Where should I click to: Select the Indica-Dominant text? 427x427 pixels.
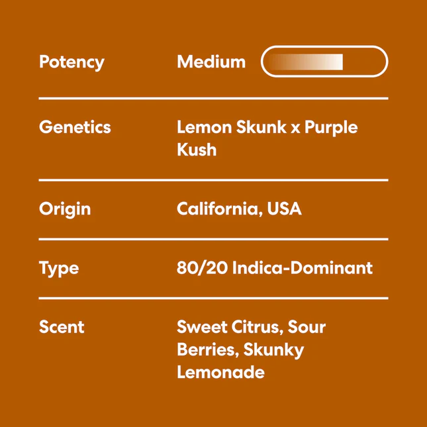(302, 268)
